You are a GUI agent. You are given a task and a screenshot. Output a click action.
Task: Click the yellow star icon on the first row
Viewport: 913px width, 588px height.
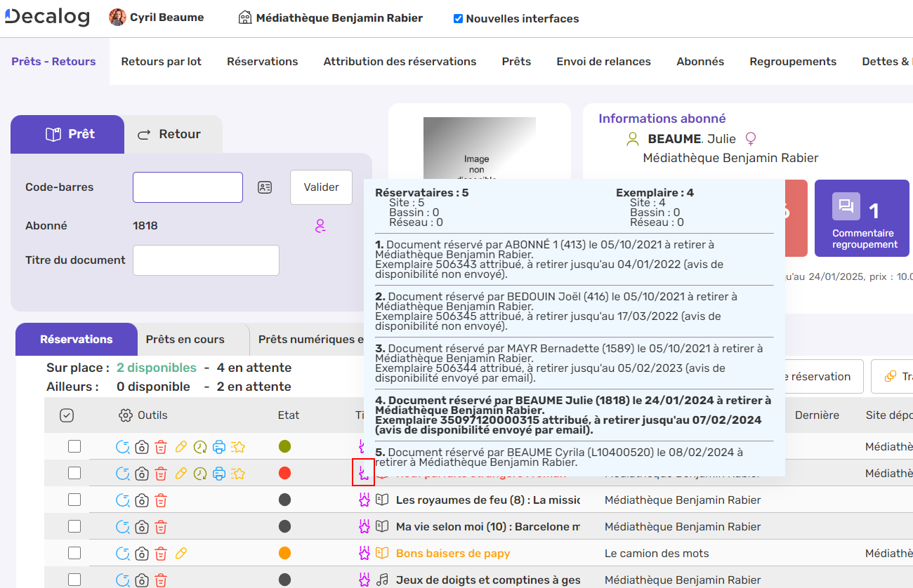click(x=238, y=446)
